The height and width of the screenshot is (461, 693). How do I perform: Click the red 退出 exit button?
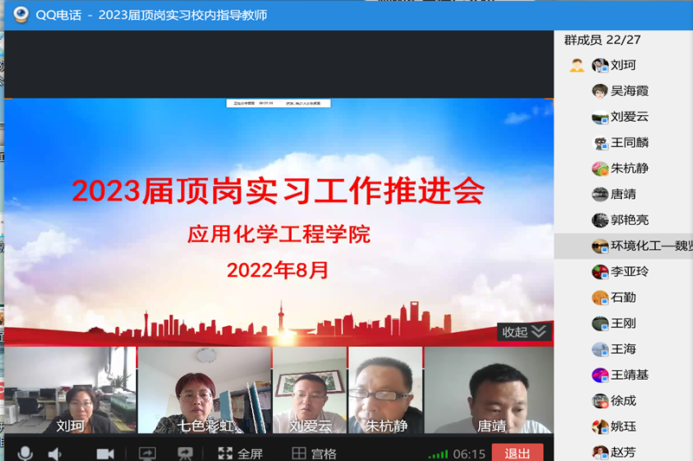pos(517,452)
